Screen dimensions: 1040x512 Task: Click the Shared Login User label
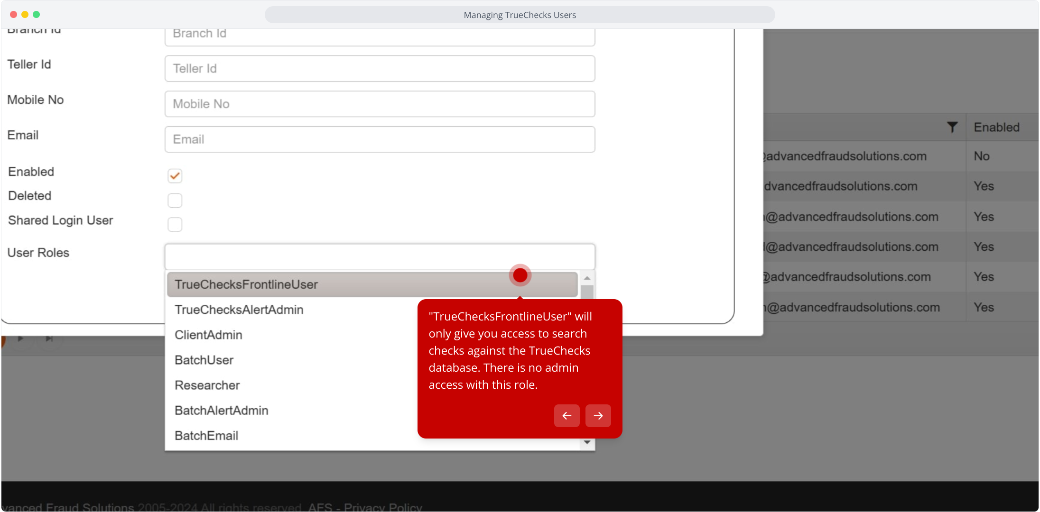tap(60, 220)
